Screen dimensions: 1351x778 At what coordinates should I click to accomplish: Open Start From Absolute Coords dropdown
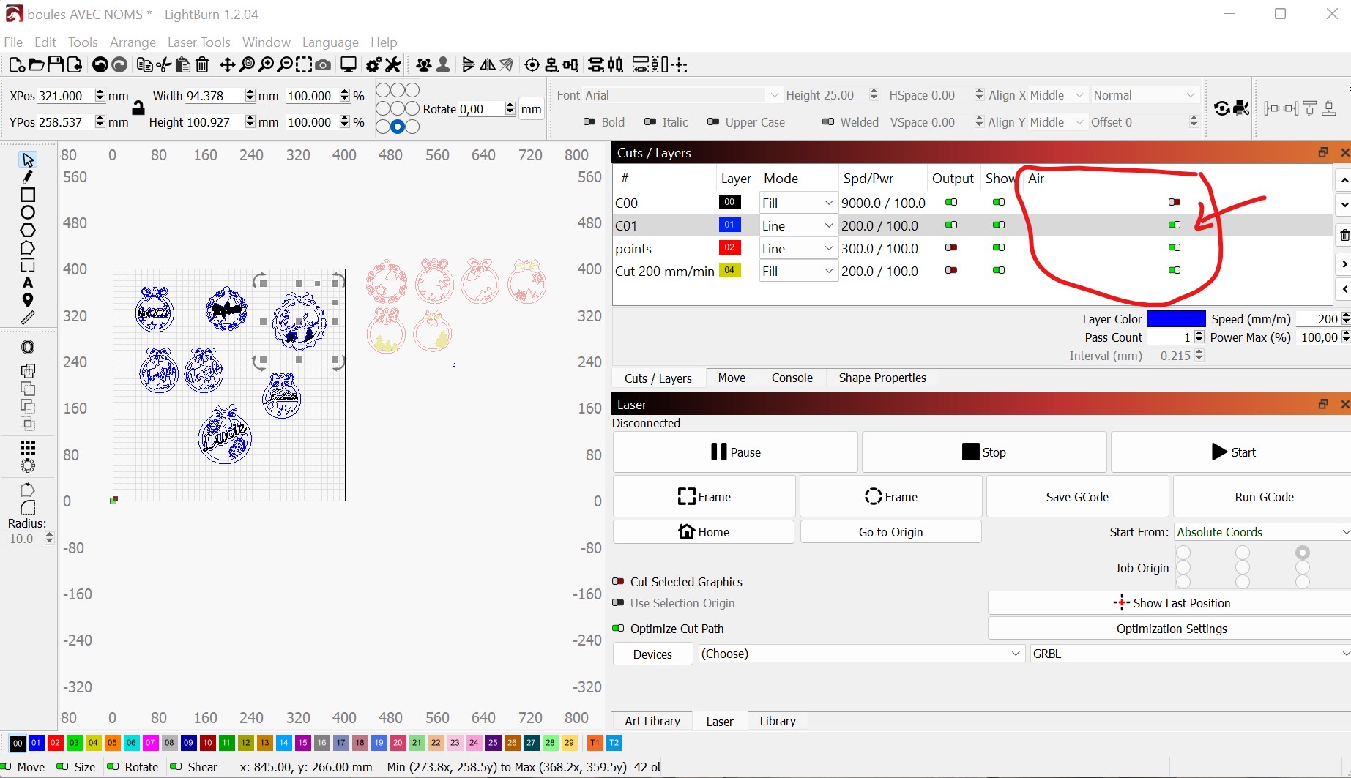[x=1262, y=532]
